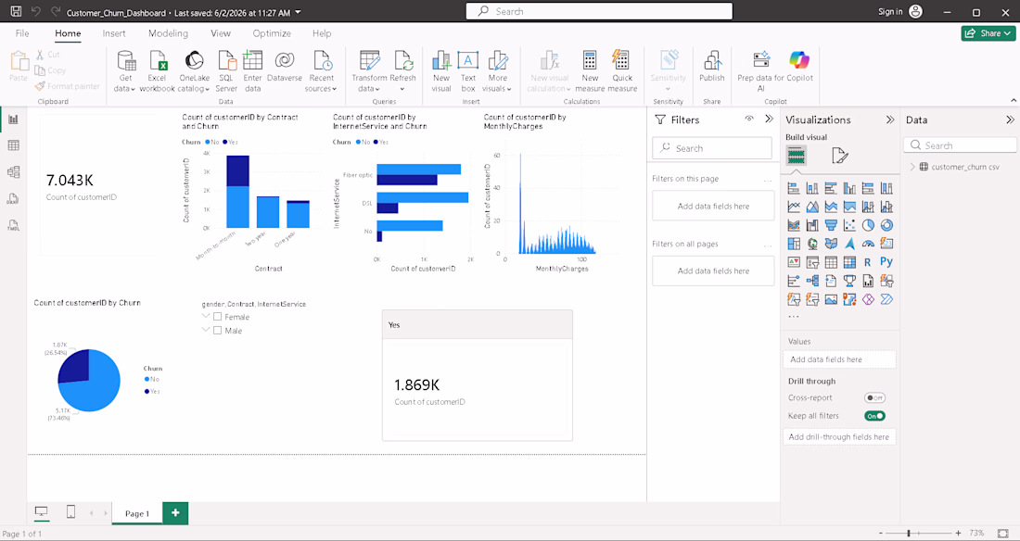Select the Key influencers trophy visual icon
The width and height of the screenshot is (1020, 541).
pyautogui.click(x=848, y=281)
